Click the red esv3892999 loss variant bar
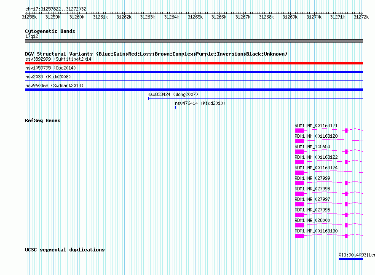375x275 pixels. [x=194, y=63]
